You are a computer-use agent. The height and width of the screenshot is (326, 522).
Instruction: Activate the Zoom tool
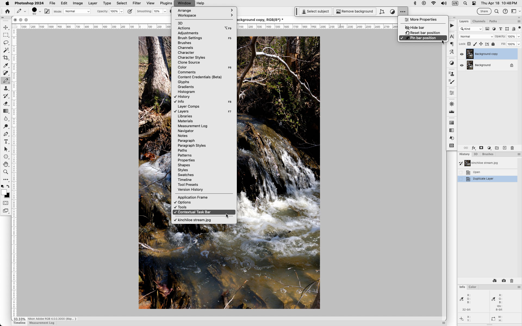6,172
